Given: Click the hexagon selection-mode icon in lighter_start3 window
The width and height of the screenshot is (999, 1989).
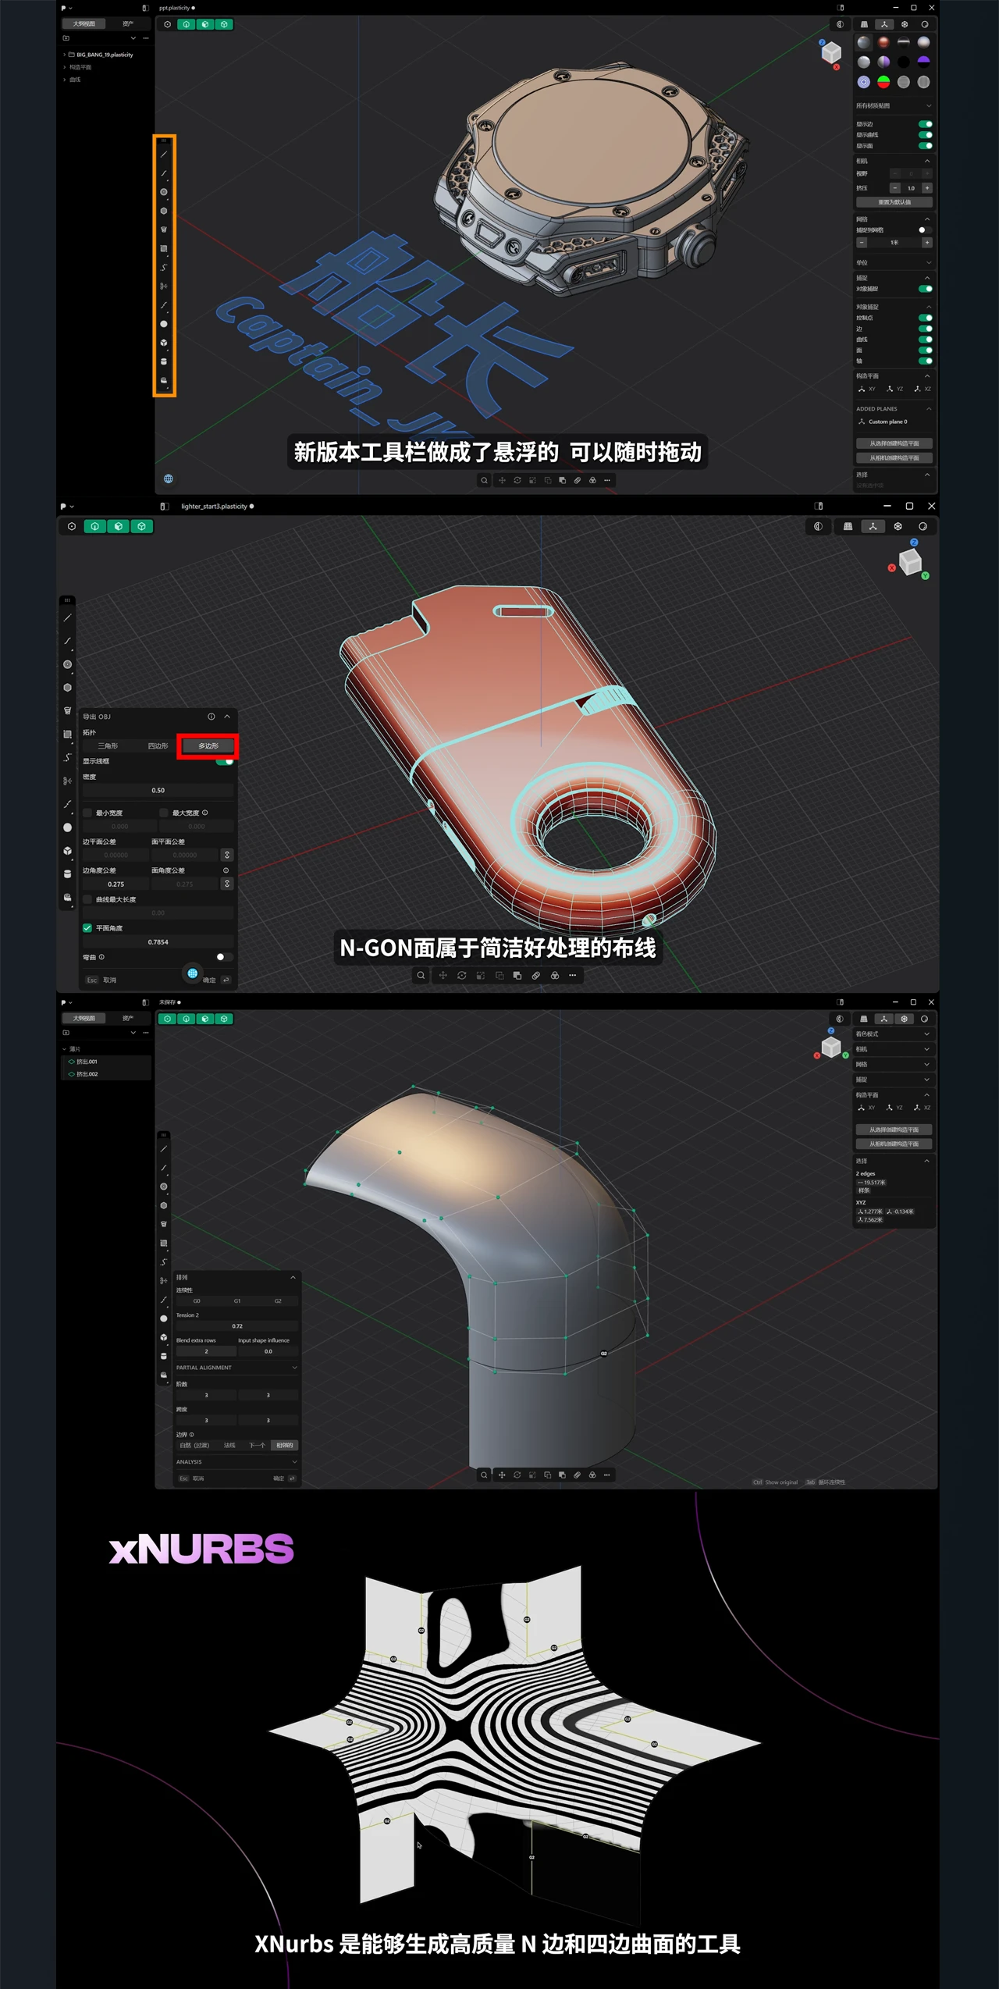Looking at the screenshot, I should (x=72, y=526).
